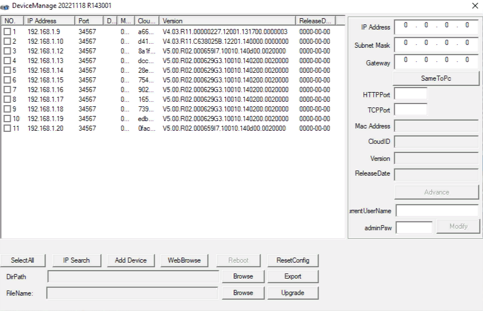The image size is (483, 311).
Task: Click the ResetConfig button
Action: coord(292,260)
